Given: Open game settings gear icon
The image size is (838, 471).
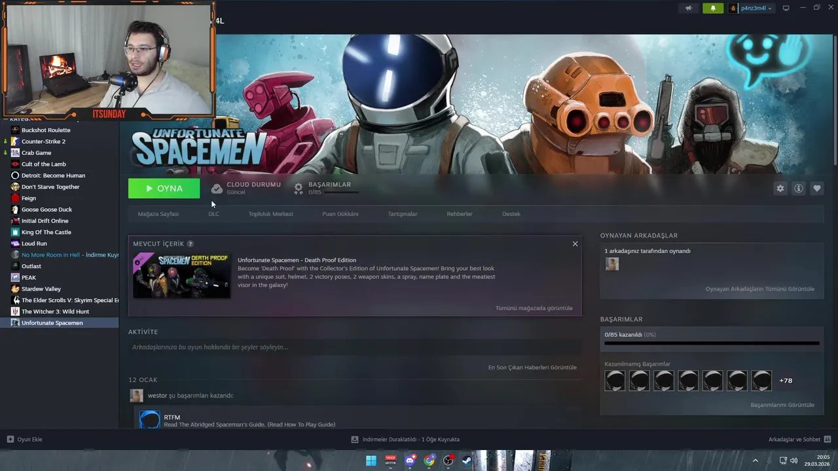Looking at the screenshot, I should point(780,188).
